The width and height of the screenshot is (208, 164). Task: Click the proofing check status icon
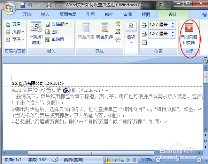point(55,160)
